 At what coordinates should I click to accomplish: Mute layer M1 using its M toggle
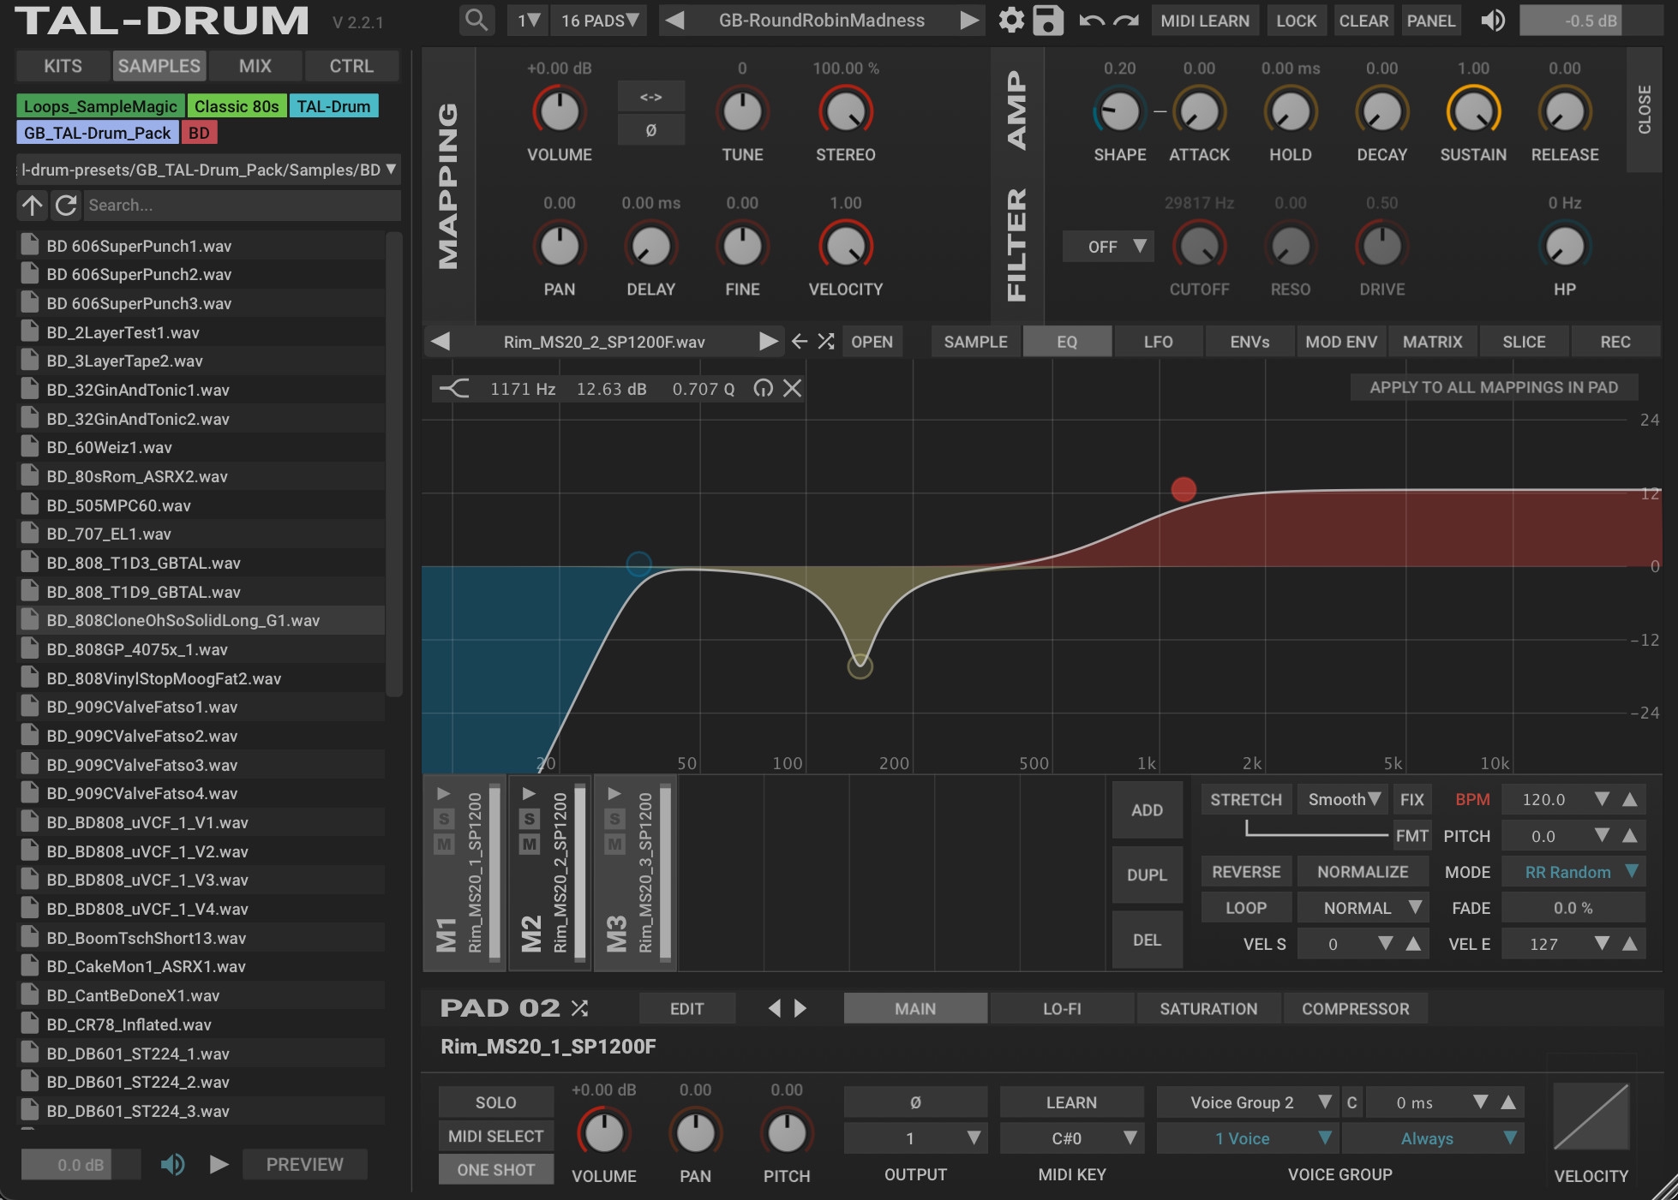pyautogui.click(x=445, y=843)
